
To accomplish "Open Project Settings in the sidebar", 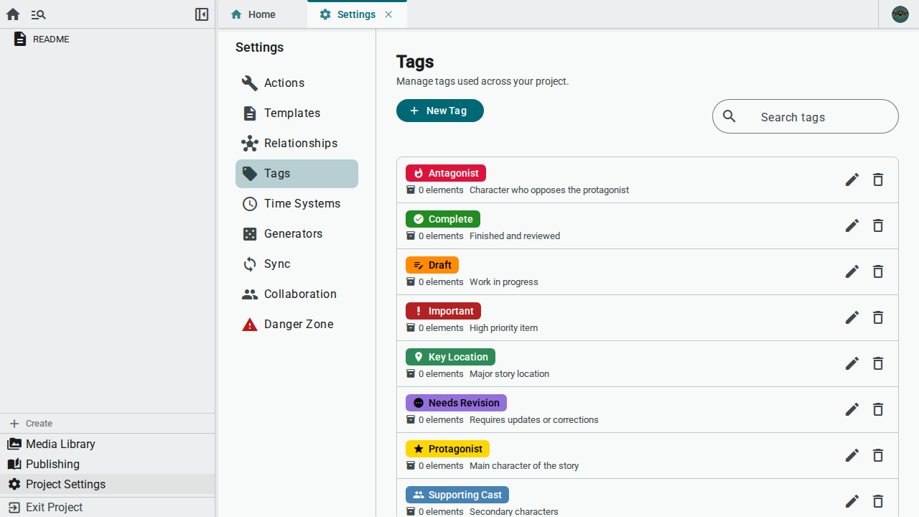I will 108,484.
